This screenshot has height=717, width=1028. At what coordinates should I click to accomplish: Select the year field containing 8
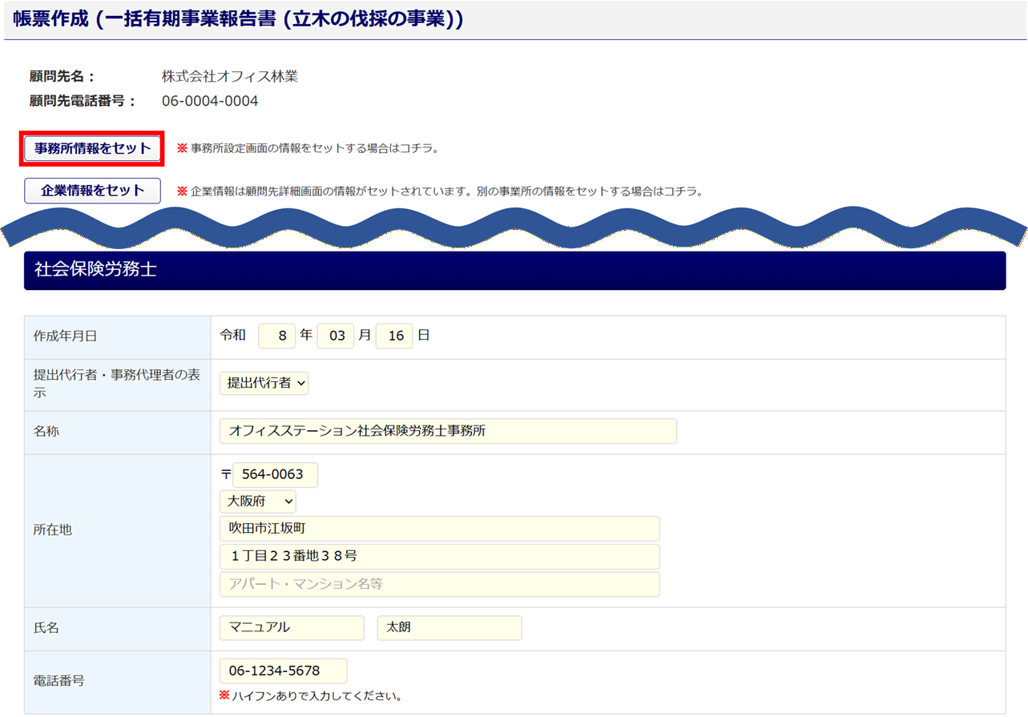pyautogui.click(x=277, y=336)
